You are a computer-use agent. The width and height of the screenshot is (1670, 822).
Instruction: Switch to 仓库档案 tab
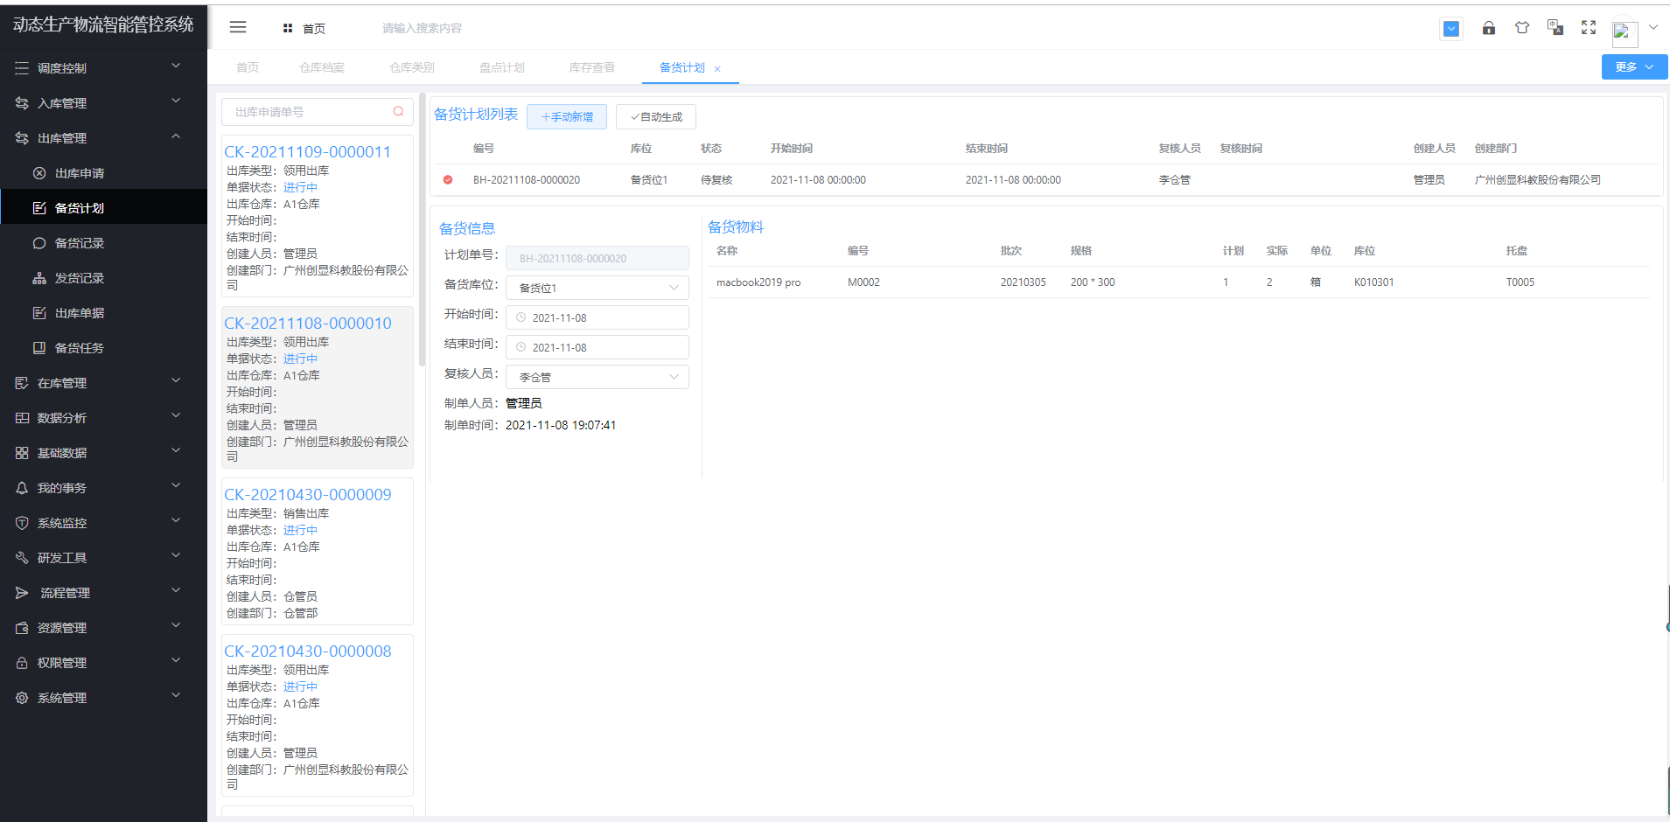click(322, 67)
